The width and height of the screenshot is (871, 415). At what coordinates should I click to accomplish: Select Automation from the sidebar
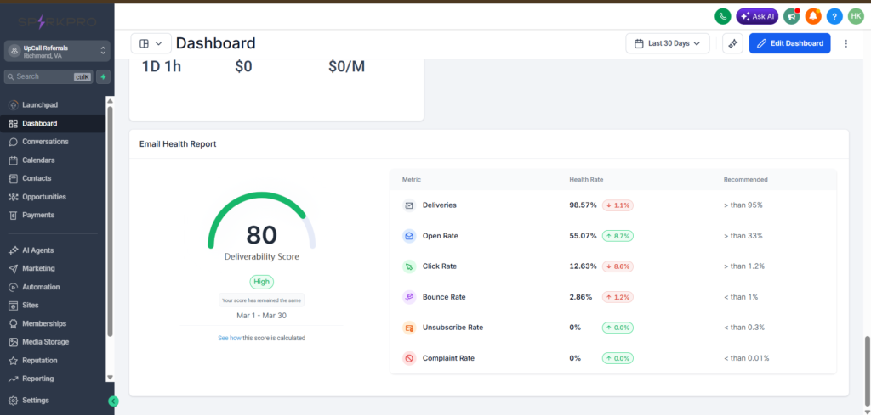coord(41,287)
